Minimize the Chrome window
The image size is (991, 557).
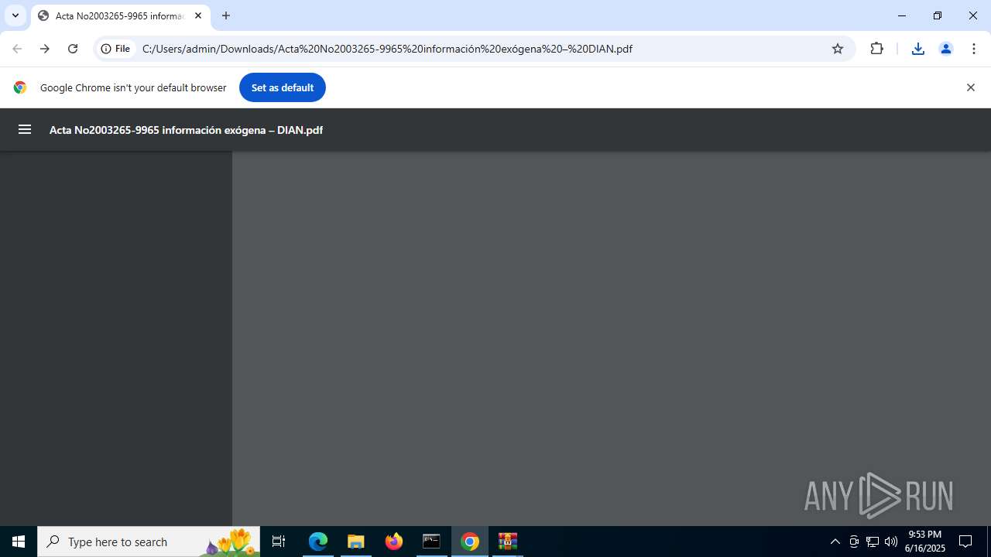[902, 15]
